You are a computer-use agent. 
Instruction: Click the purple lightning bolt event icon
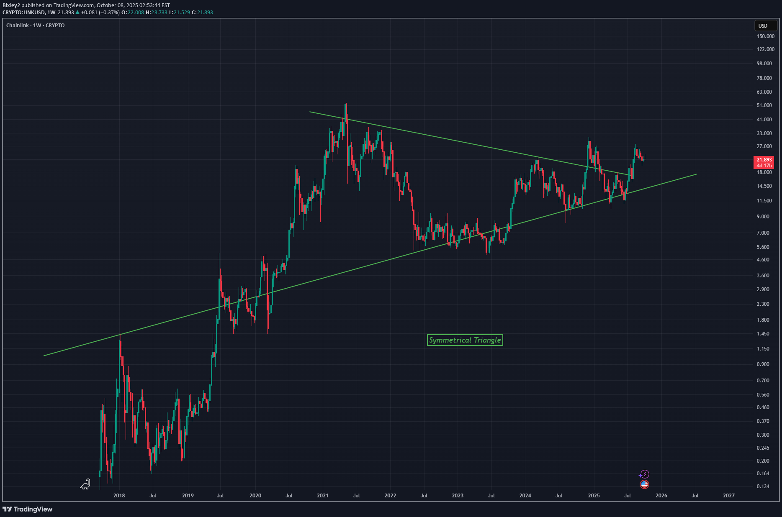click(x=644, y=474)
